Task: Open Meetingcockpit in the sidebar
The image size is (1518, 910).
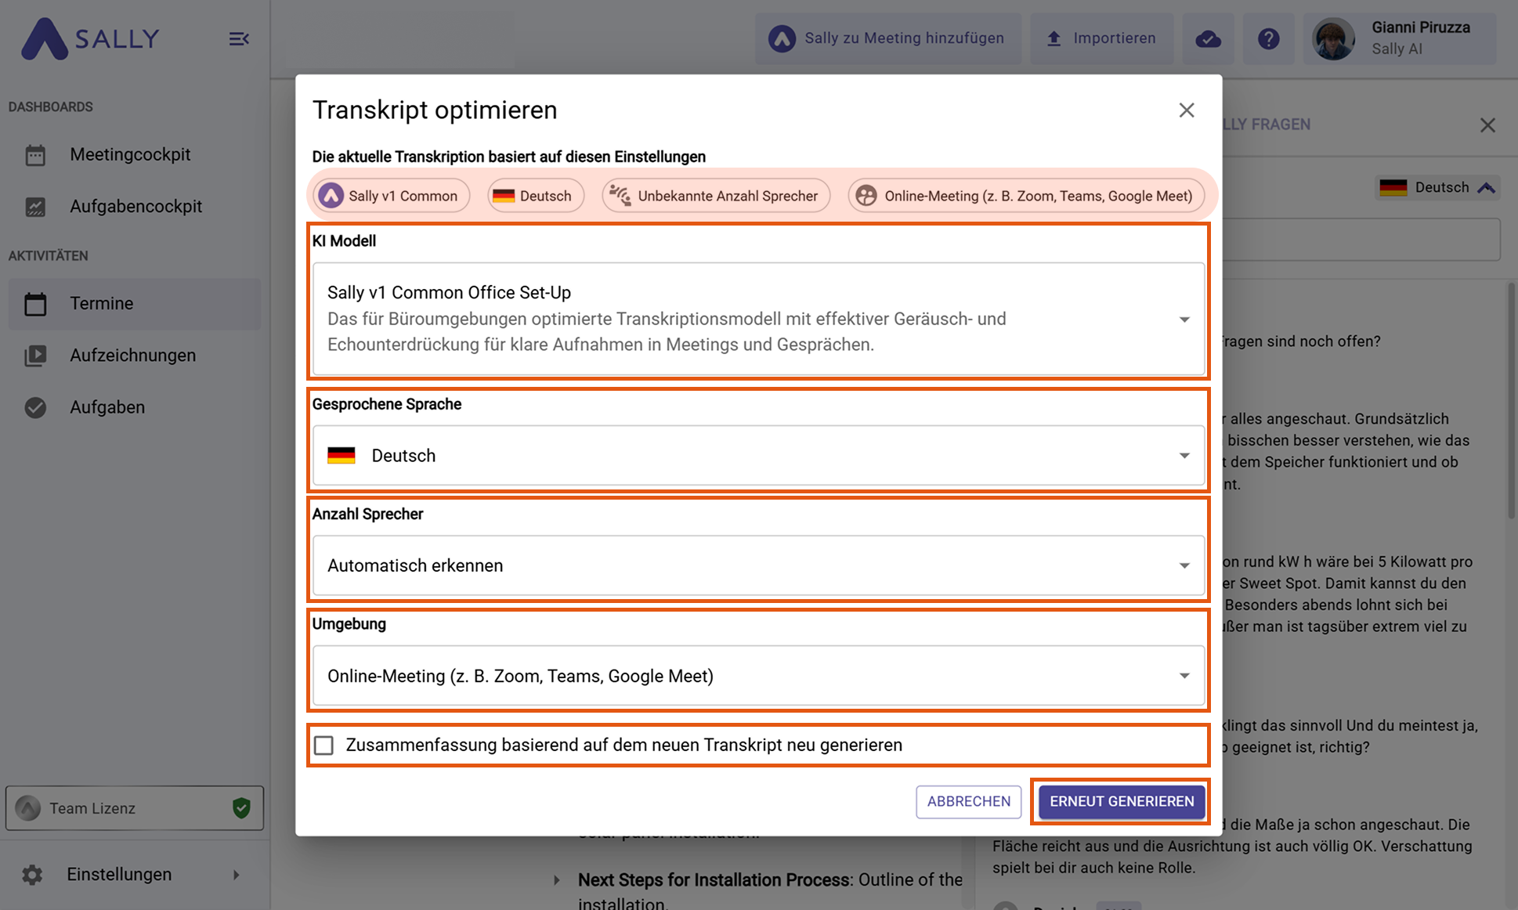Action: pyautogui.click(x=130, y=154)
